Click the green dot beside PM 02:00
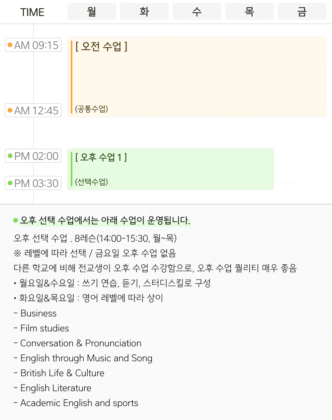Screen dimensions: 332x420 tap(11, 156)
